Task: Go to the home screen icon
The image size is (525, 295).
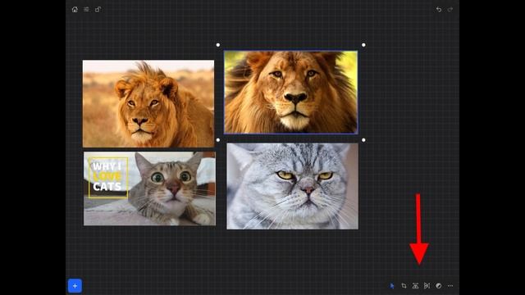Action: click(75, 9)
